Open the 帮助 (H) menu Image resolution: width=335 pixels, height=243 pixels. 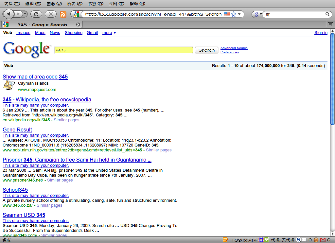tap(137, 4)
